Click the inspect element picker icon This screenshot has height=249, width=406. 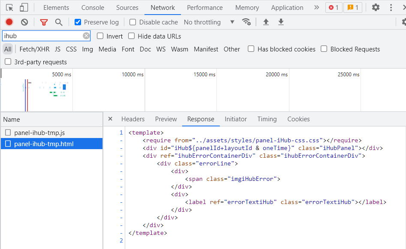(x=9, y=7)
